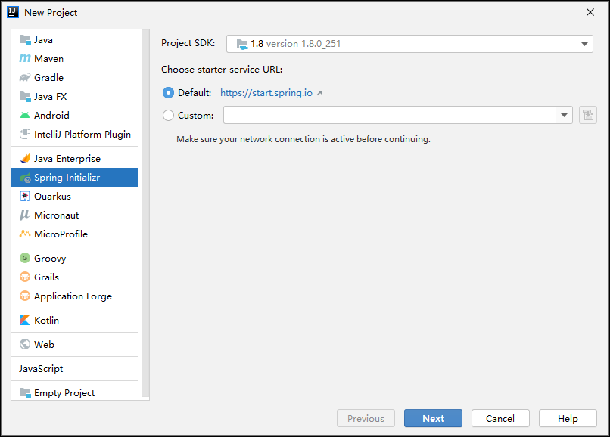Click the Default: radio label text
The width and height of the screenshot is (610, 437).
click(x=195, y=92)
